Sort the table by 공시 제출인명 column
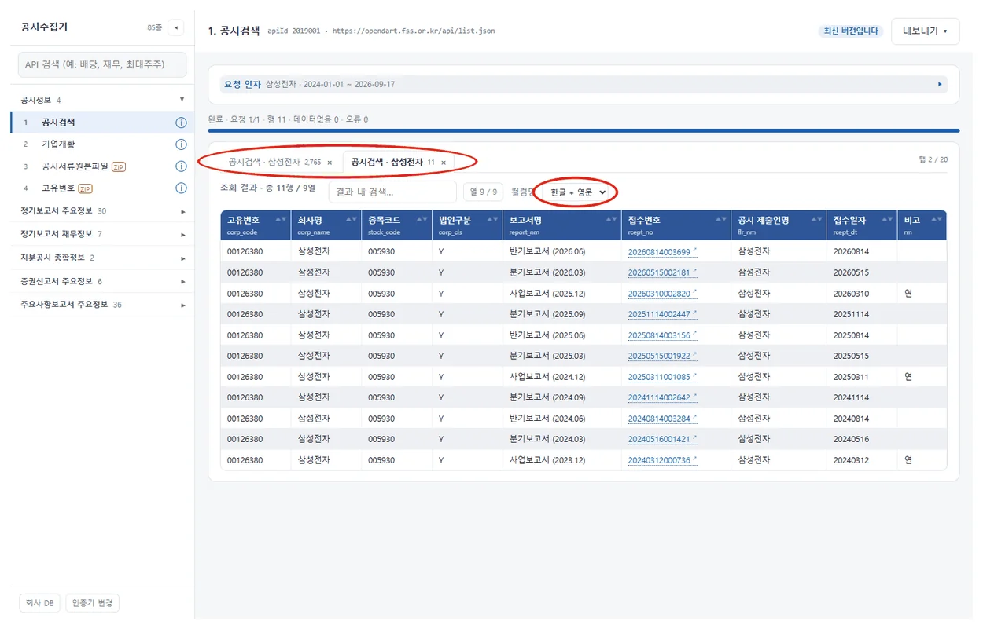 [815, 220]
